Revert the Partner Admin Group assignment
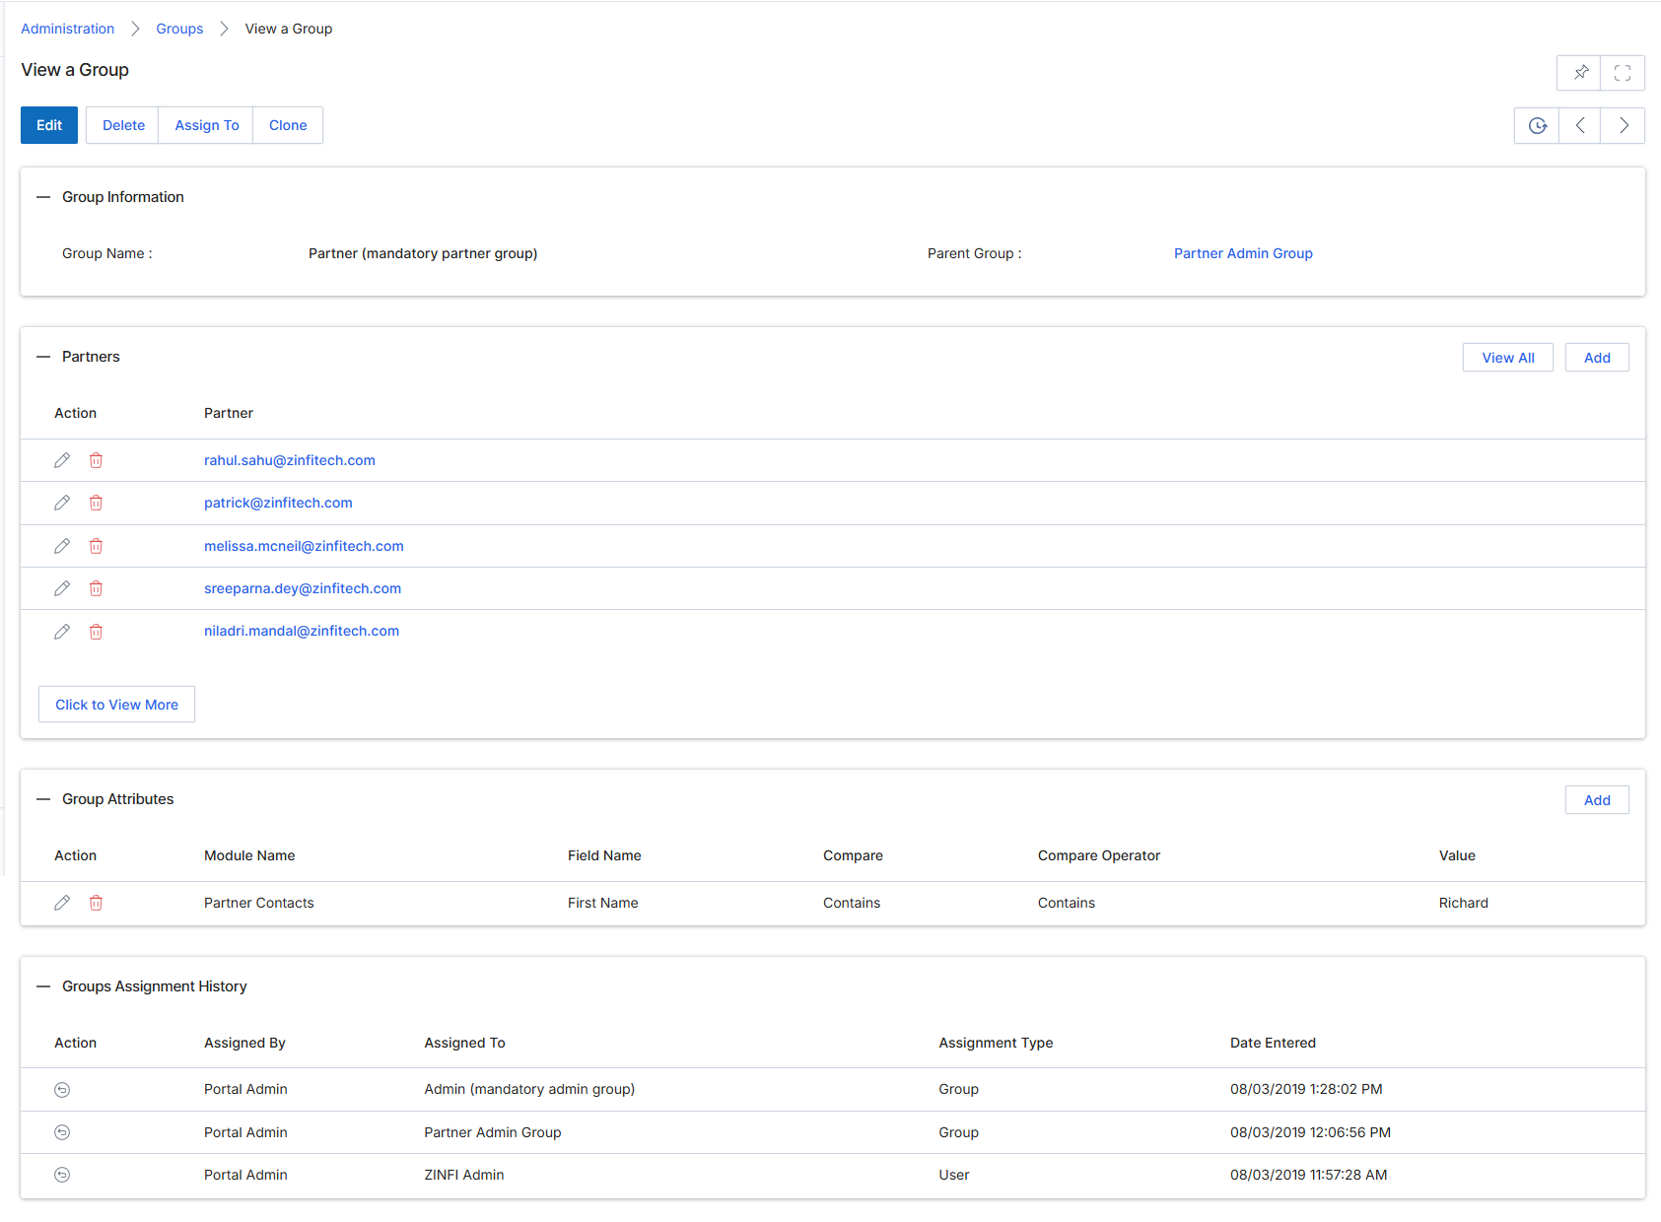The height and width of the screenshot is (1222, 1661). (x=62, y=1132)
